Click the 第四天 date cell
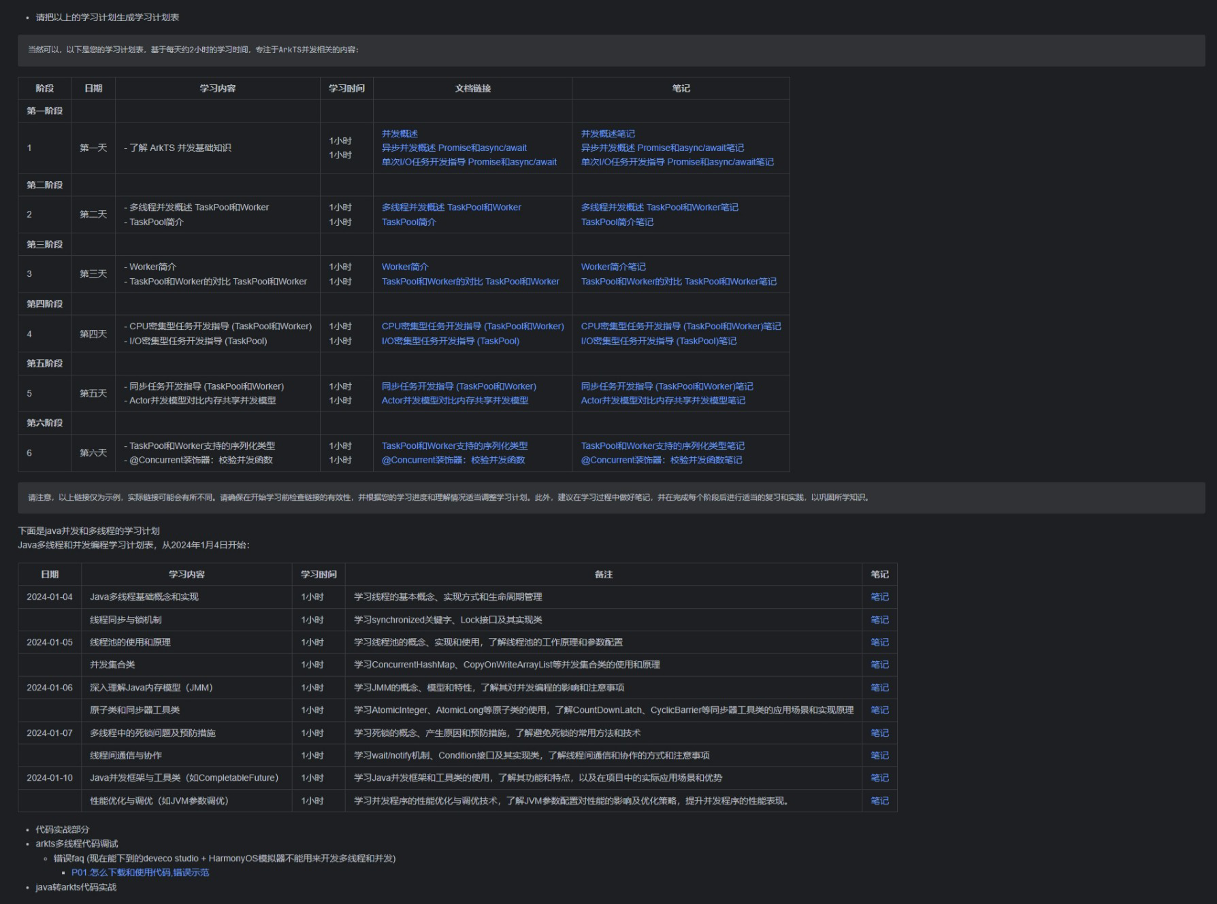This screenshot has width=1217, height=904. [x=93, y=335]
